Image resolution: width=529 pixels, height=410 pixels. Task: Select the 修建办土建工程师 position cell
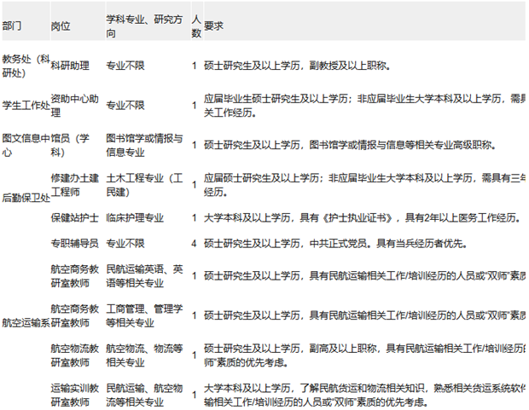(x=74, y=185)
